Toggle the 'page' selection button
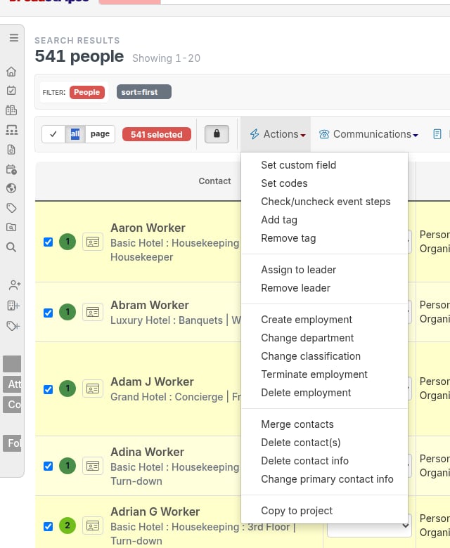This screenshot has width=450, height=548. pyautogui.click(x=100, y=134)
